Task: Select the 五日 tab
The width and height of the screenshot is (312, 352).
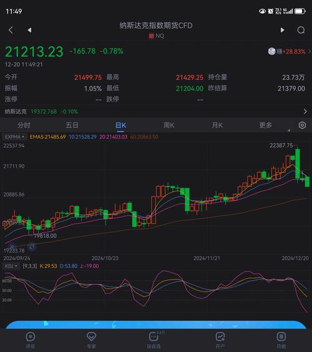Action: tap(72, 125)
